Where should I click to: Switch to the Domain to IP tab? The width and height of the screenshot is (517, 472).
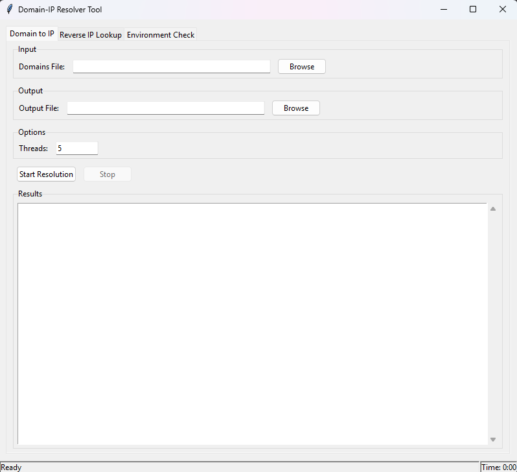pos(32,34)
